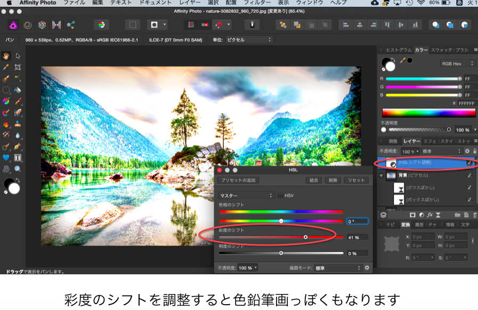Enable the HSV checkbox in the HSL dialog
Viewport: 478px width, 310px height.
(x=280, y=195)
